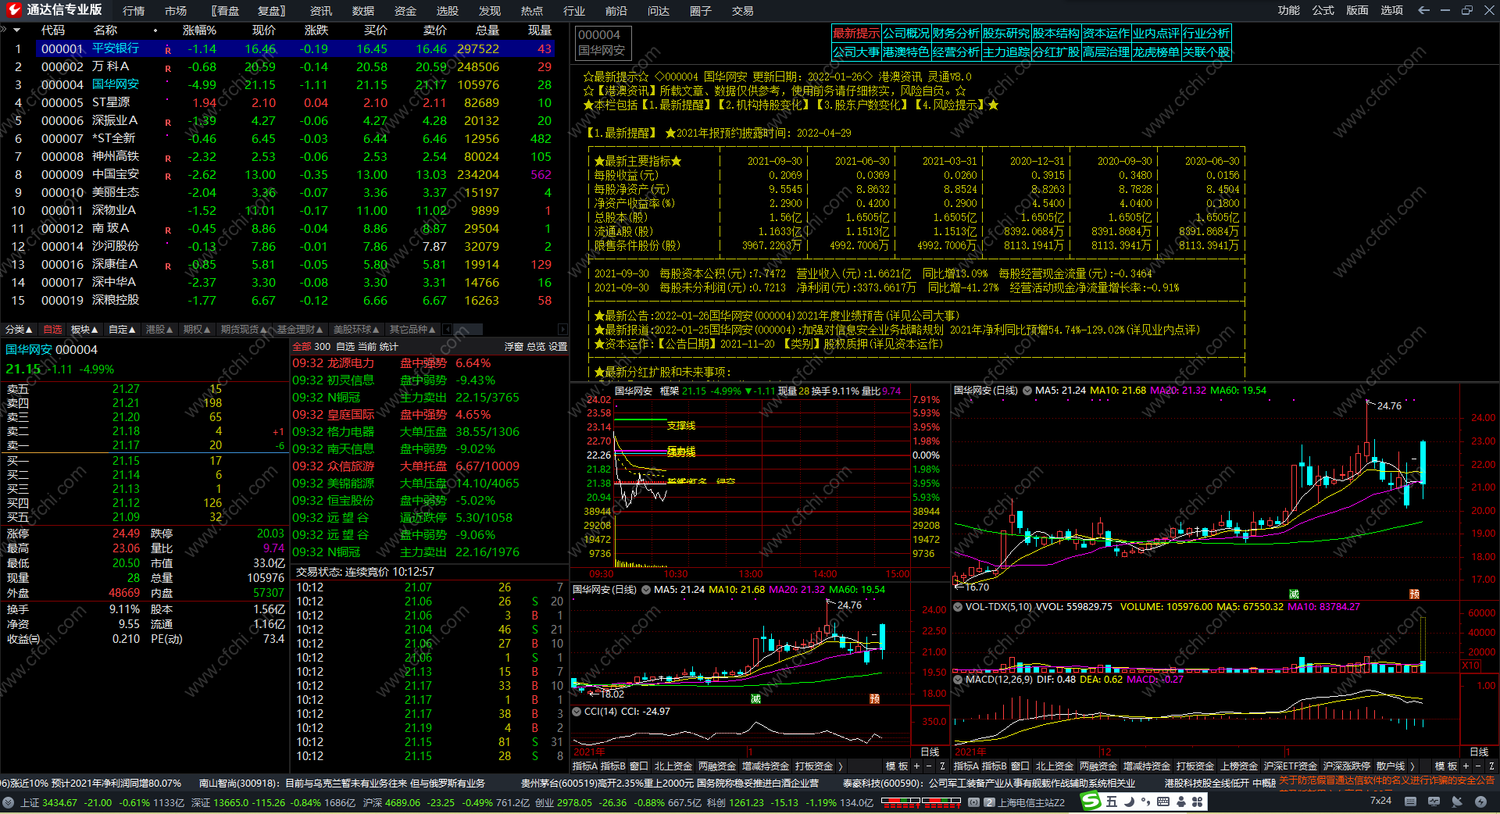Click 模板 button in right chart toolbar
This screenshot has width=1500, height=814.
click(1446, 766)
